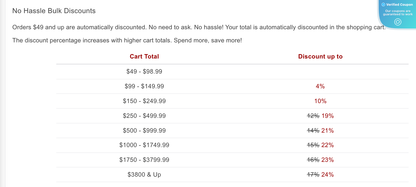The image size is (416, 187).
Task: Select the $150 - $249.99 tier row
Action: pos(144,101)
